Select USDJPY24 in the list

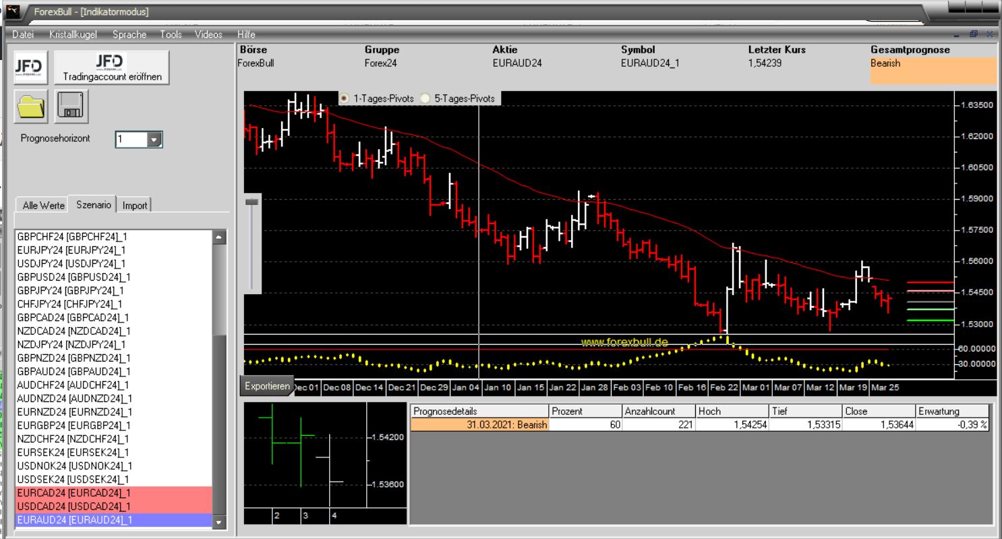pos(113,264)
